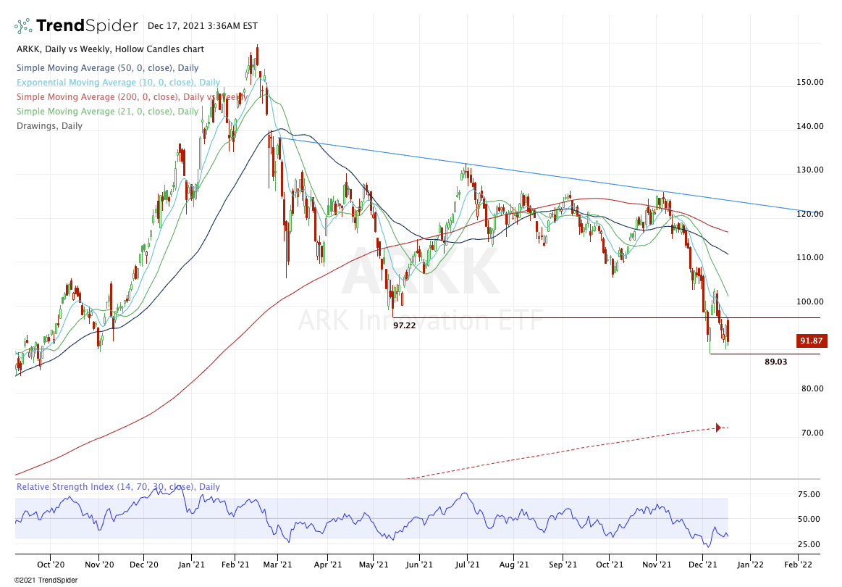This screenshot has height=587, width=842.
Task: Click the Jul '21 date axis label
Action: point(467,565)
